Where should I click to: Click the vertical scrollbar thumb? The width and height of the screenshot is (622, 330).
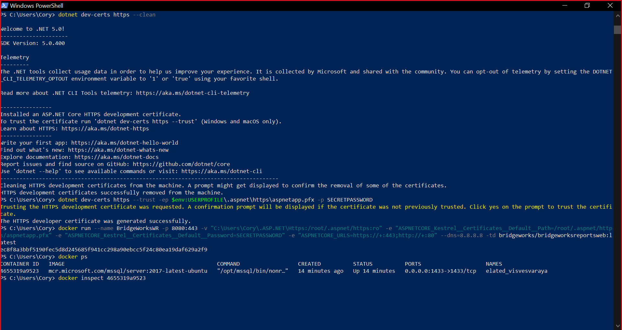617,30
